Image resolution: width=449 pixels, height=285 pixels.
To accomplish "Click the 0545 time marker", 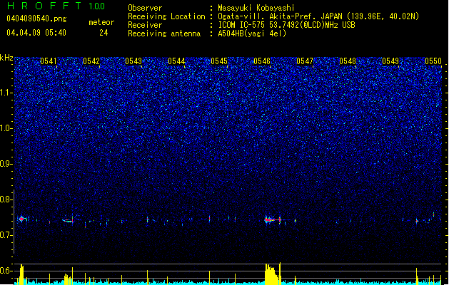I will tap(219, 61).
